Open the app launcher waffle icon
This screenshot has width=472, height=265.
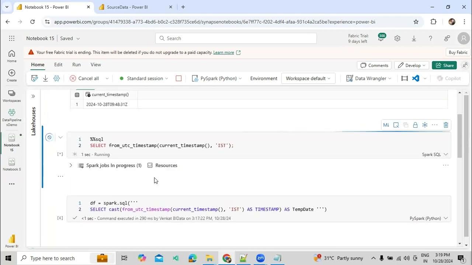point(12,38)
